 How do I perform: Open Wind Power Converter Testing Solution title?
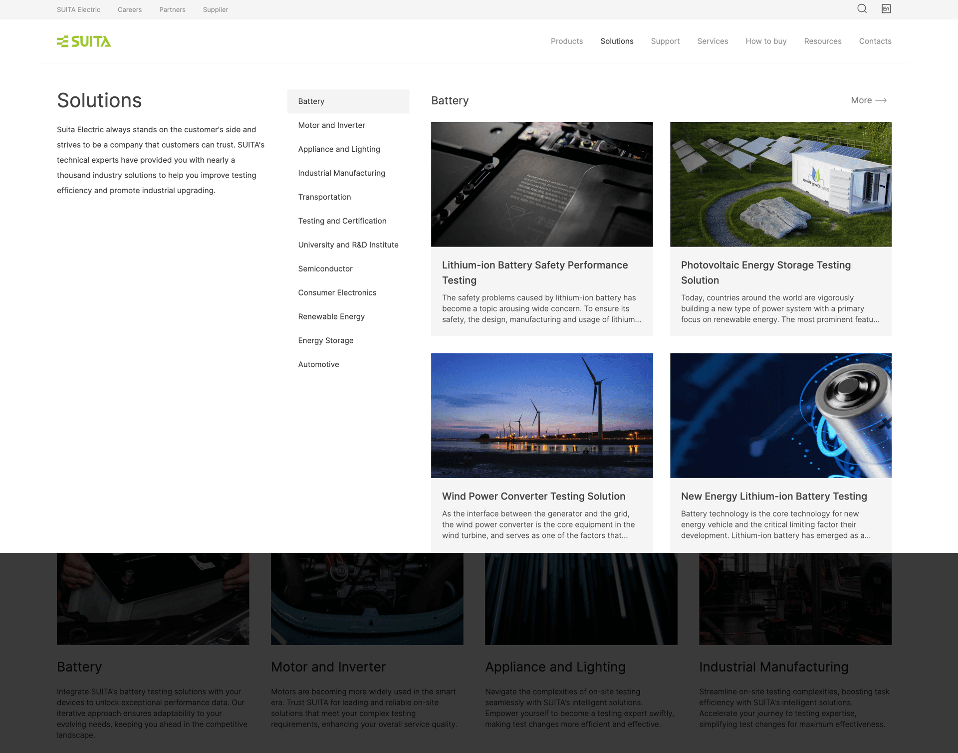(x=533, y=497)
